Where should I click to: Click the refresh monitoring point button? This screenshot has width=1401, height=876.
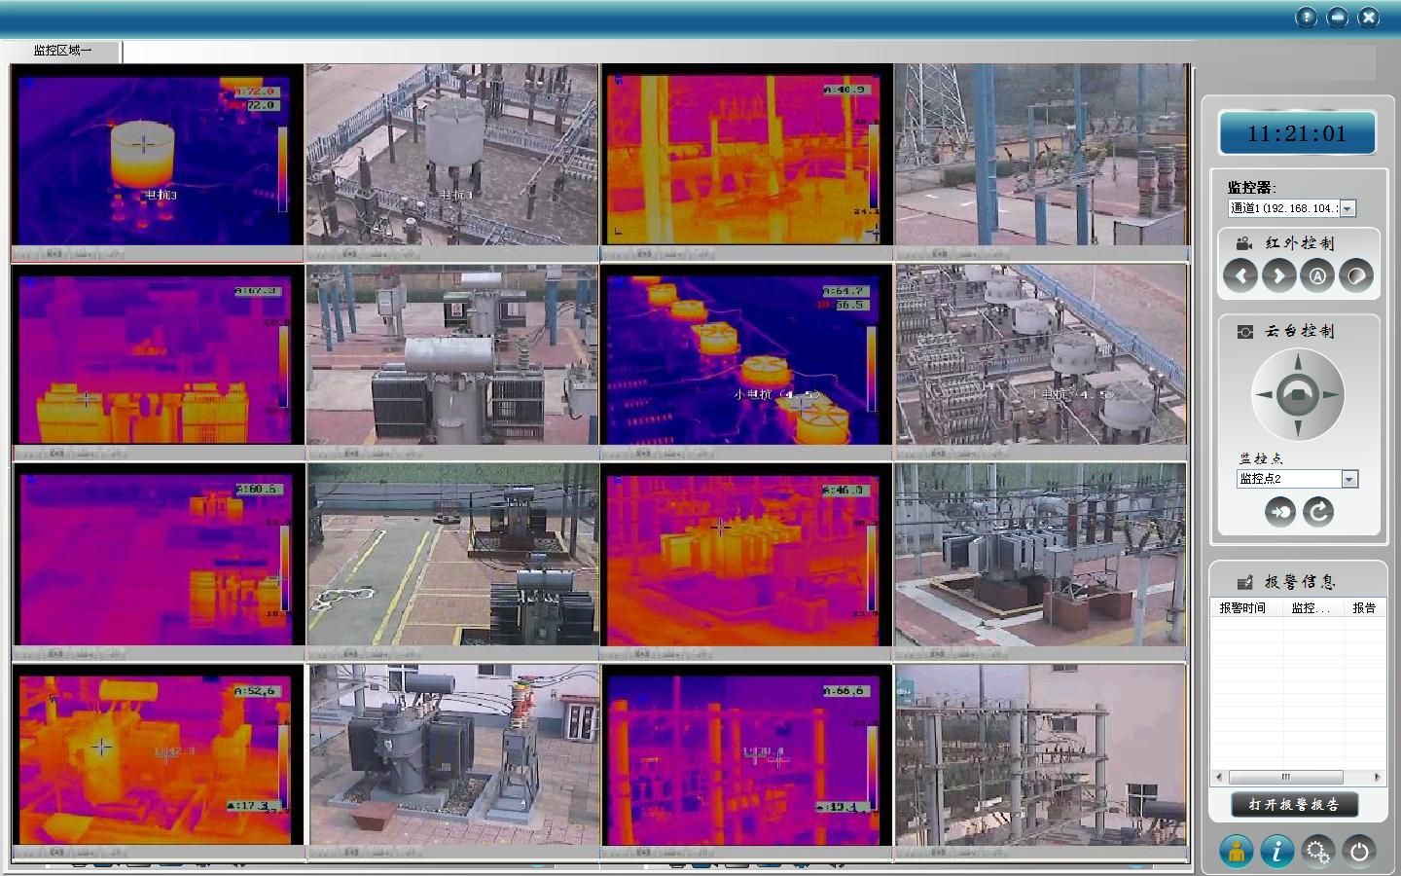click(x=1318, y=512)
